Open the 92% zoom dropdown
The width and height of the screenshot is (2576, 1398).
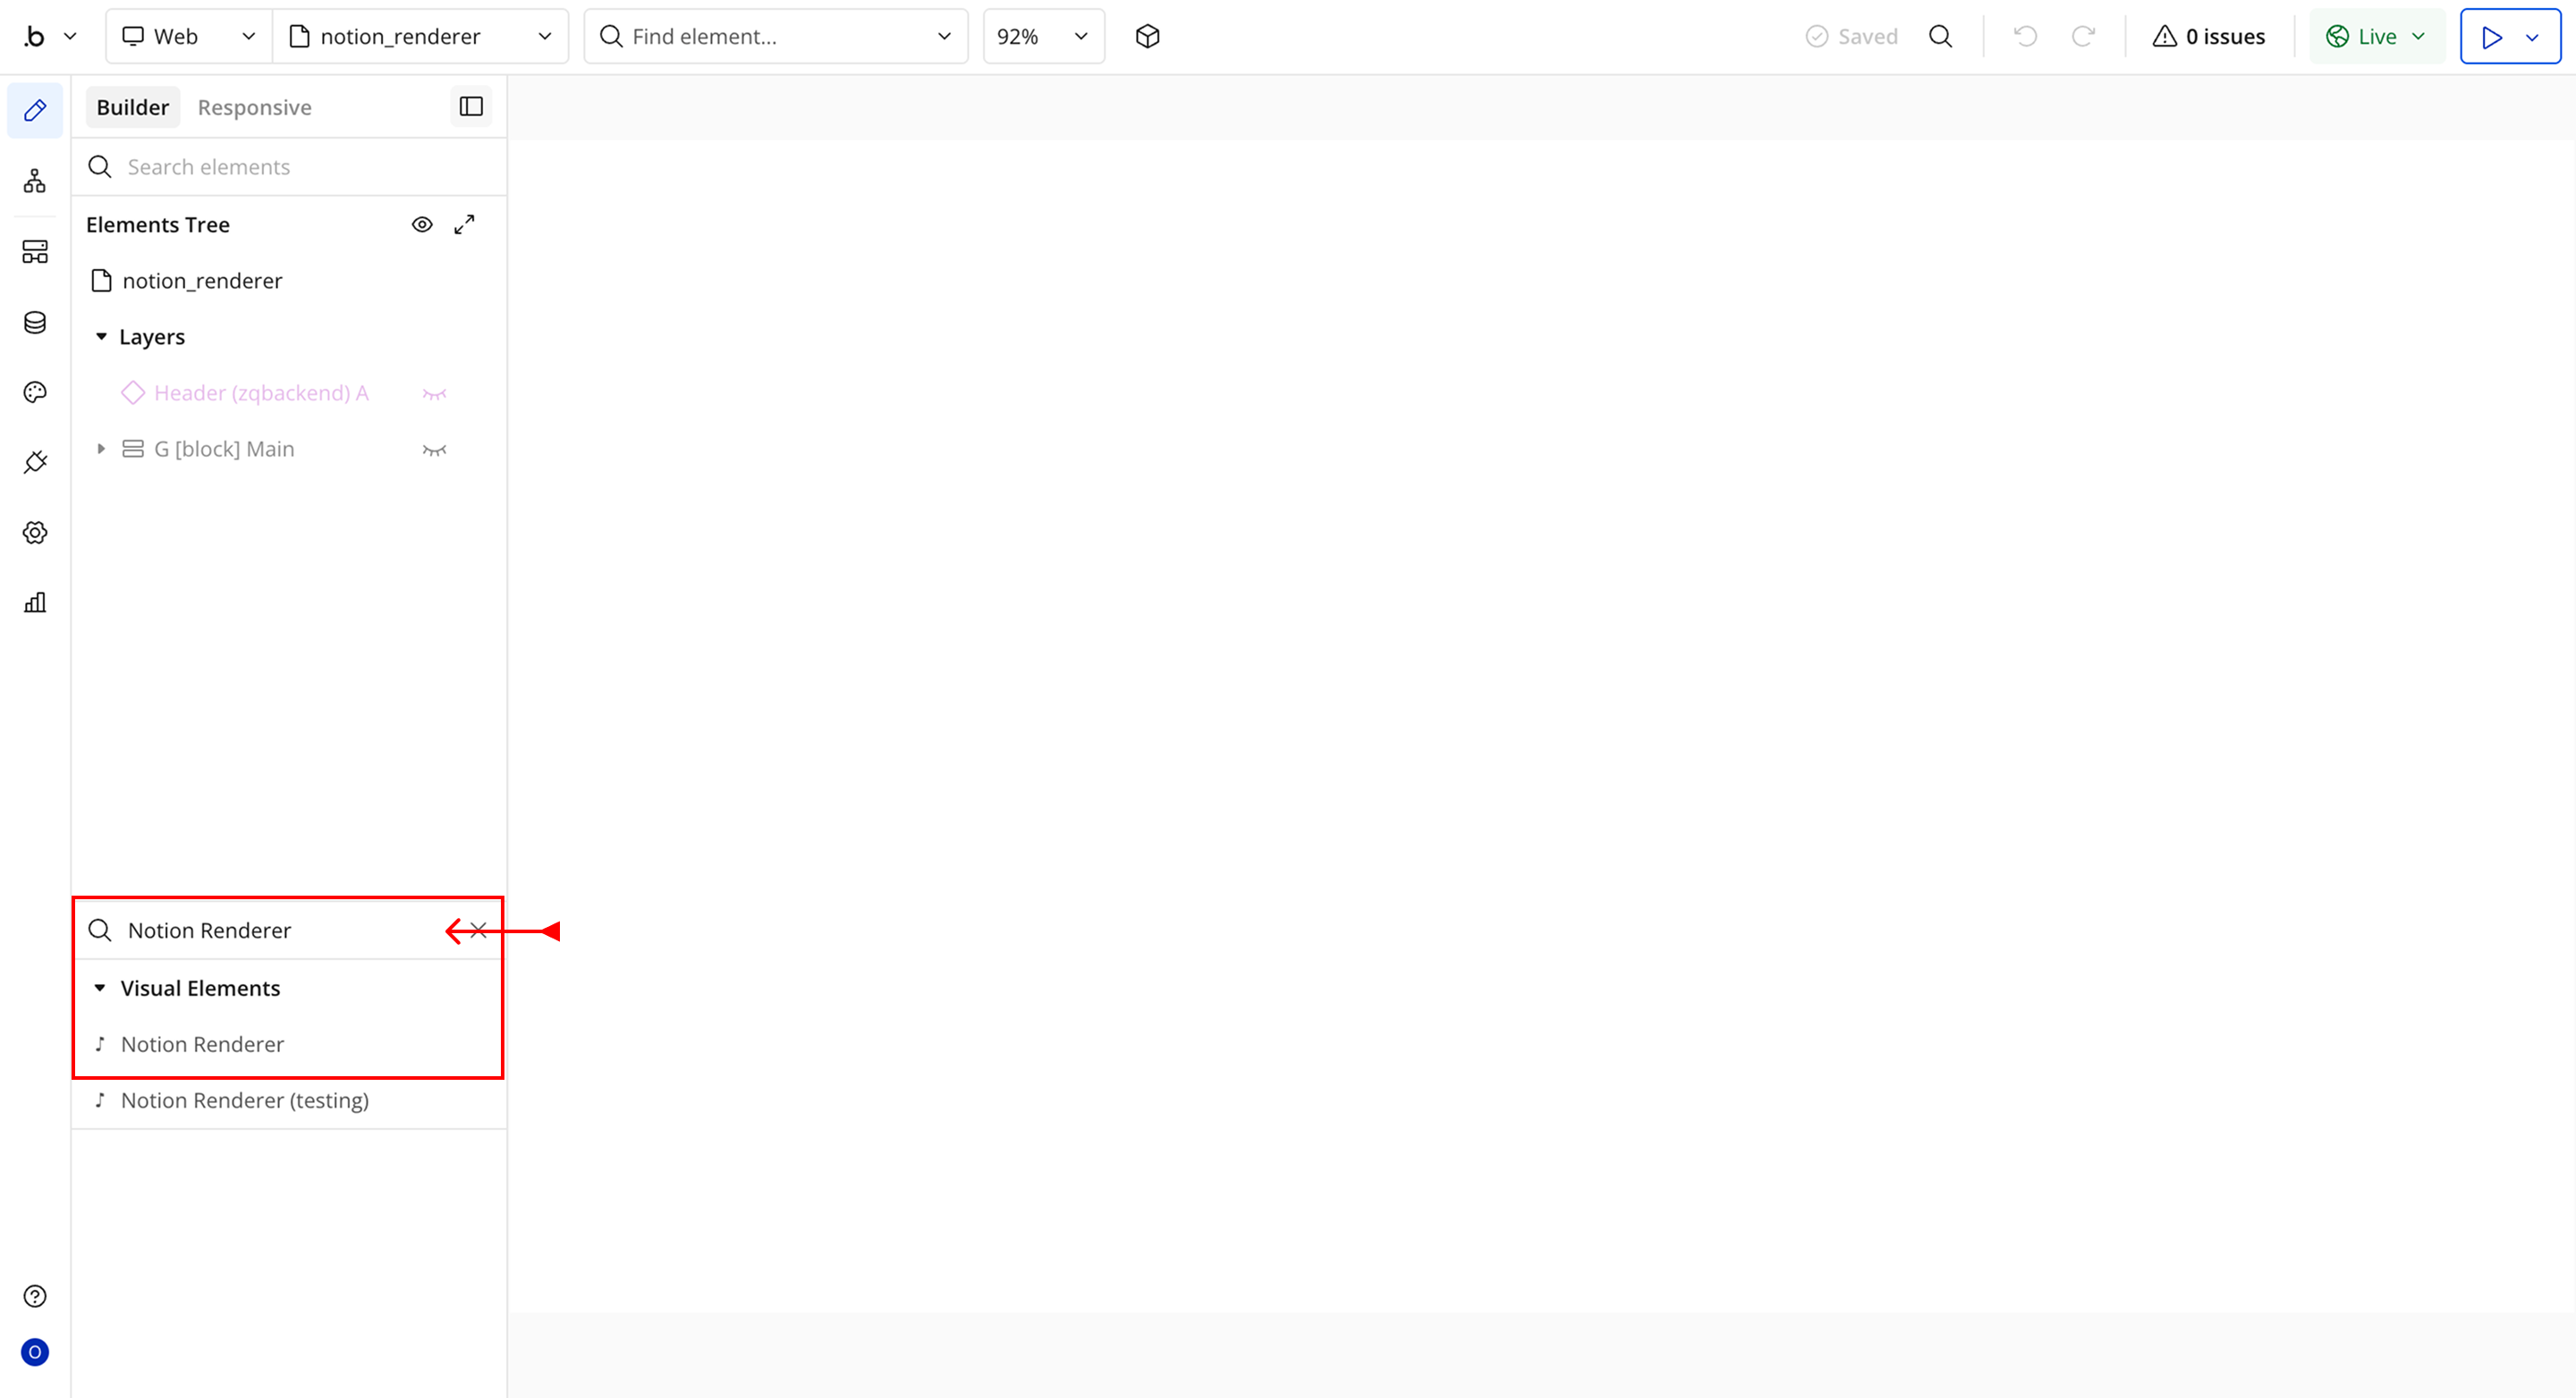tap(1042, 37)
